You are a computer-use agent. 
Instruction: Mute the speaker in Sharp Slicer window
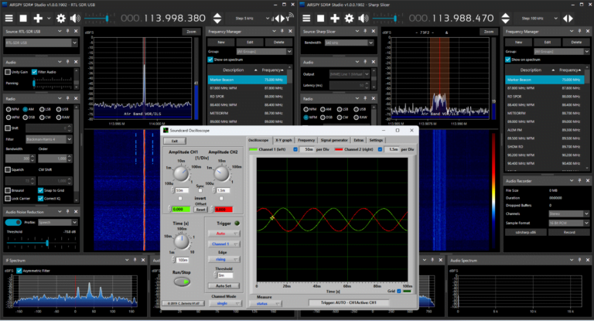[x=364, y=19]
